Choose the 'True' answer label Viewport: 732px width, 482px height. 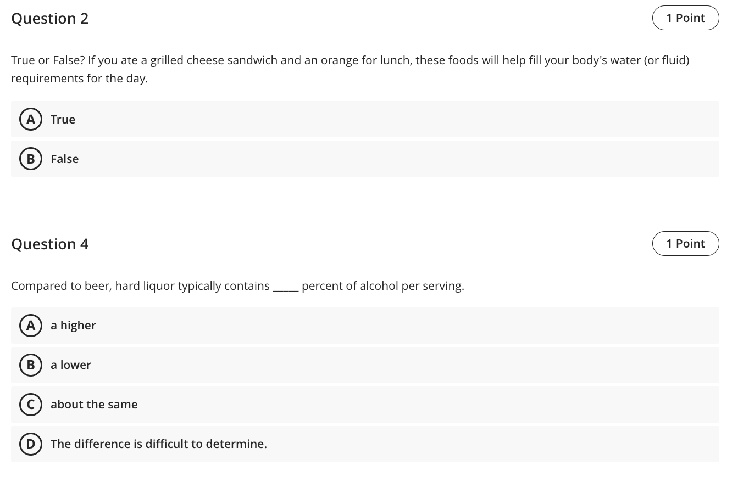63,119
